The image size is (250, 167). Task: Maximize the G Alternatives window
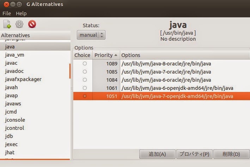point(19,4)
